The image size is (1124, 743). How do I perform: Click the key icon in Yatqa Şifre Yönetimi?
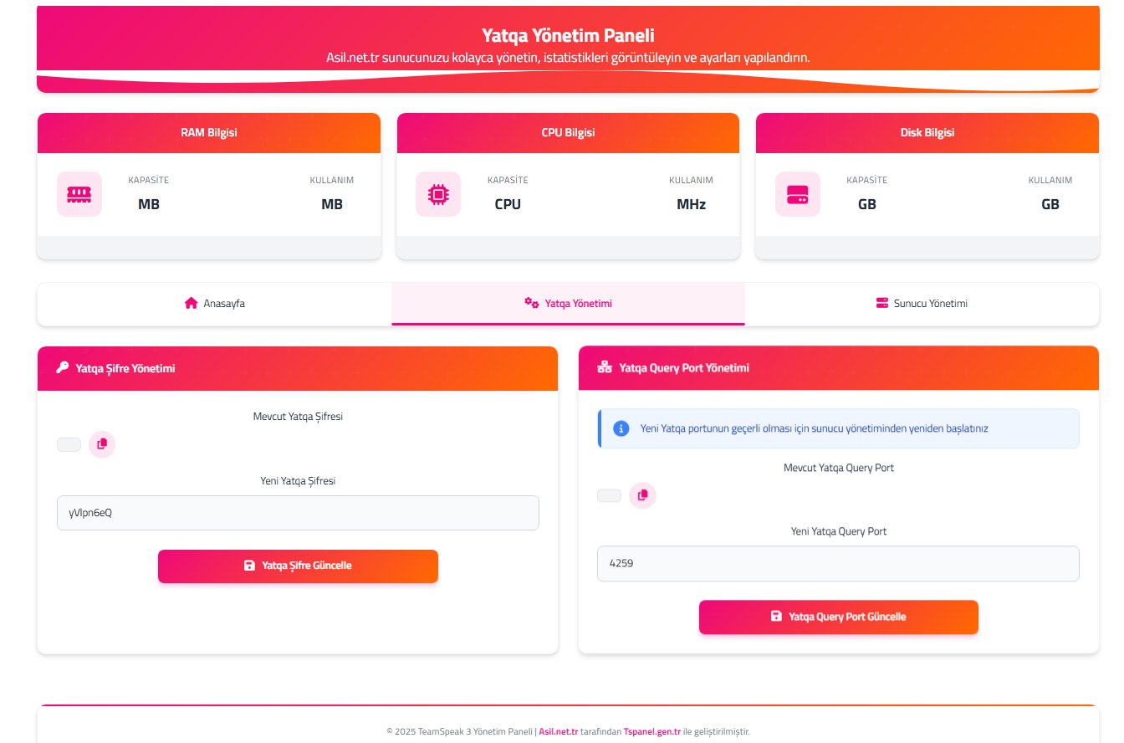coord(62,368)
